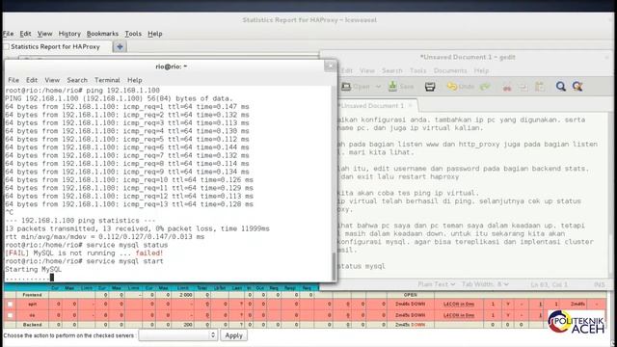Click the '[FAIL] MySQL is not running' line
Viewport: 617px width, 347px height.
coord(84,254)
